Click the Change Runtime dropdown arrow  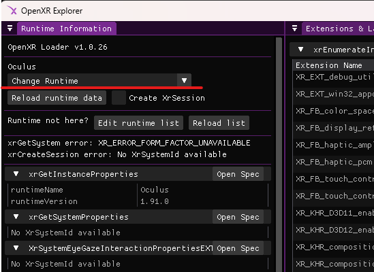[184, 80]
